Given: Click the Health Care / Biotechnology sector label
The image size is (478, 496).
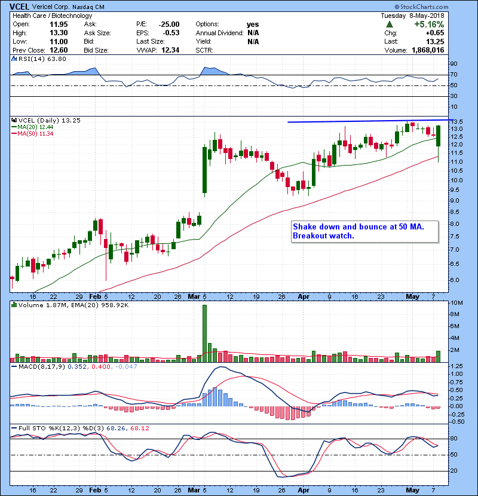Looking at the screenshot, I should 53,16.
